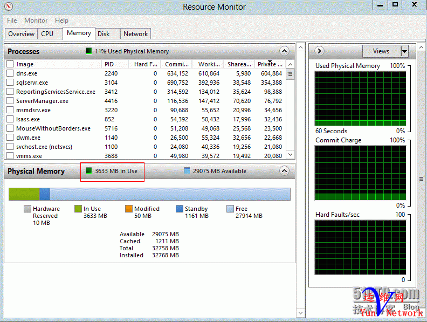427x322 pixels.
Task: Click the Resource Monitor app icon in title bar
Action: tap(9, 6)
